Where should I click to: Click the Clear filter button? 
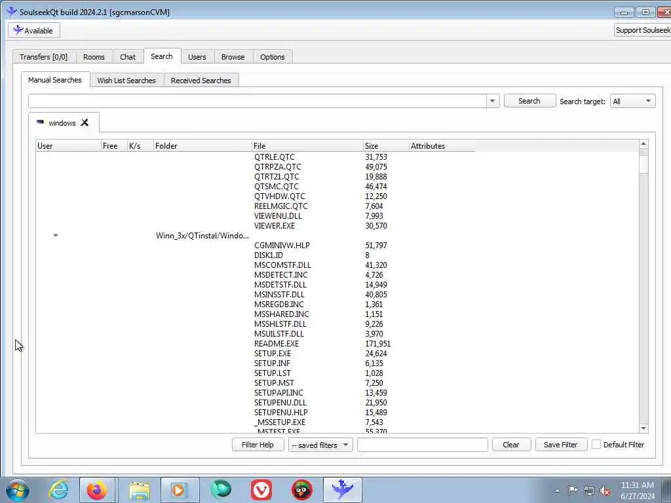tap(511, 445)
